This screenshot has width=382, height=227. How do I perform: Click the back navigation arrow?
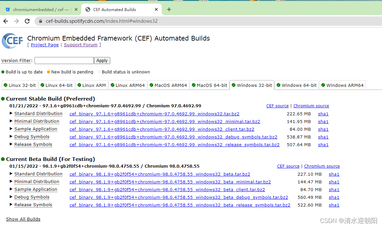5,21
